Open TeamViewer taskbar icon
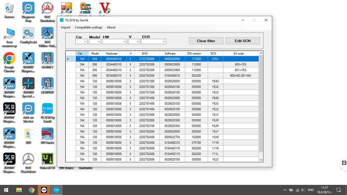347x195 pixels. 44,190
